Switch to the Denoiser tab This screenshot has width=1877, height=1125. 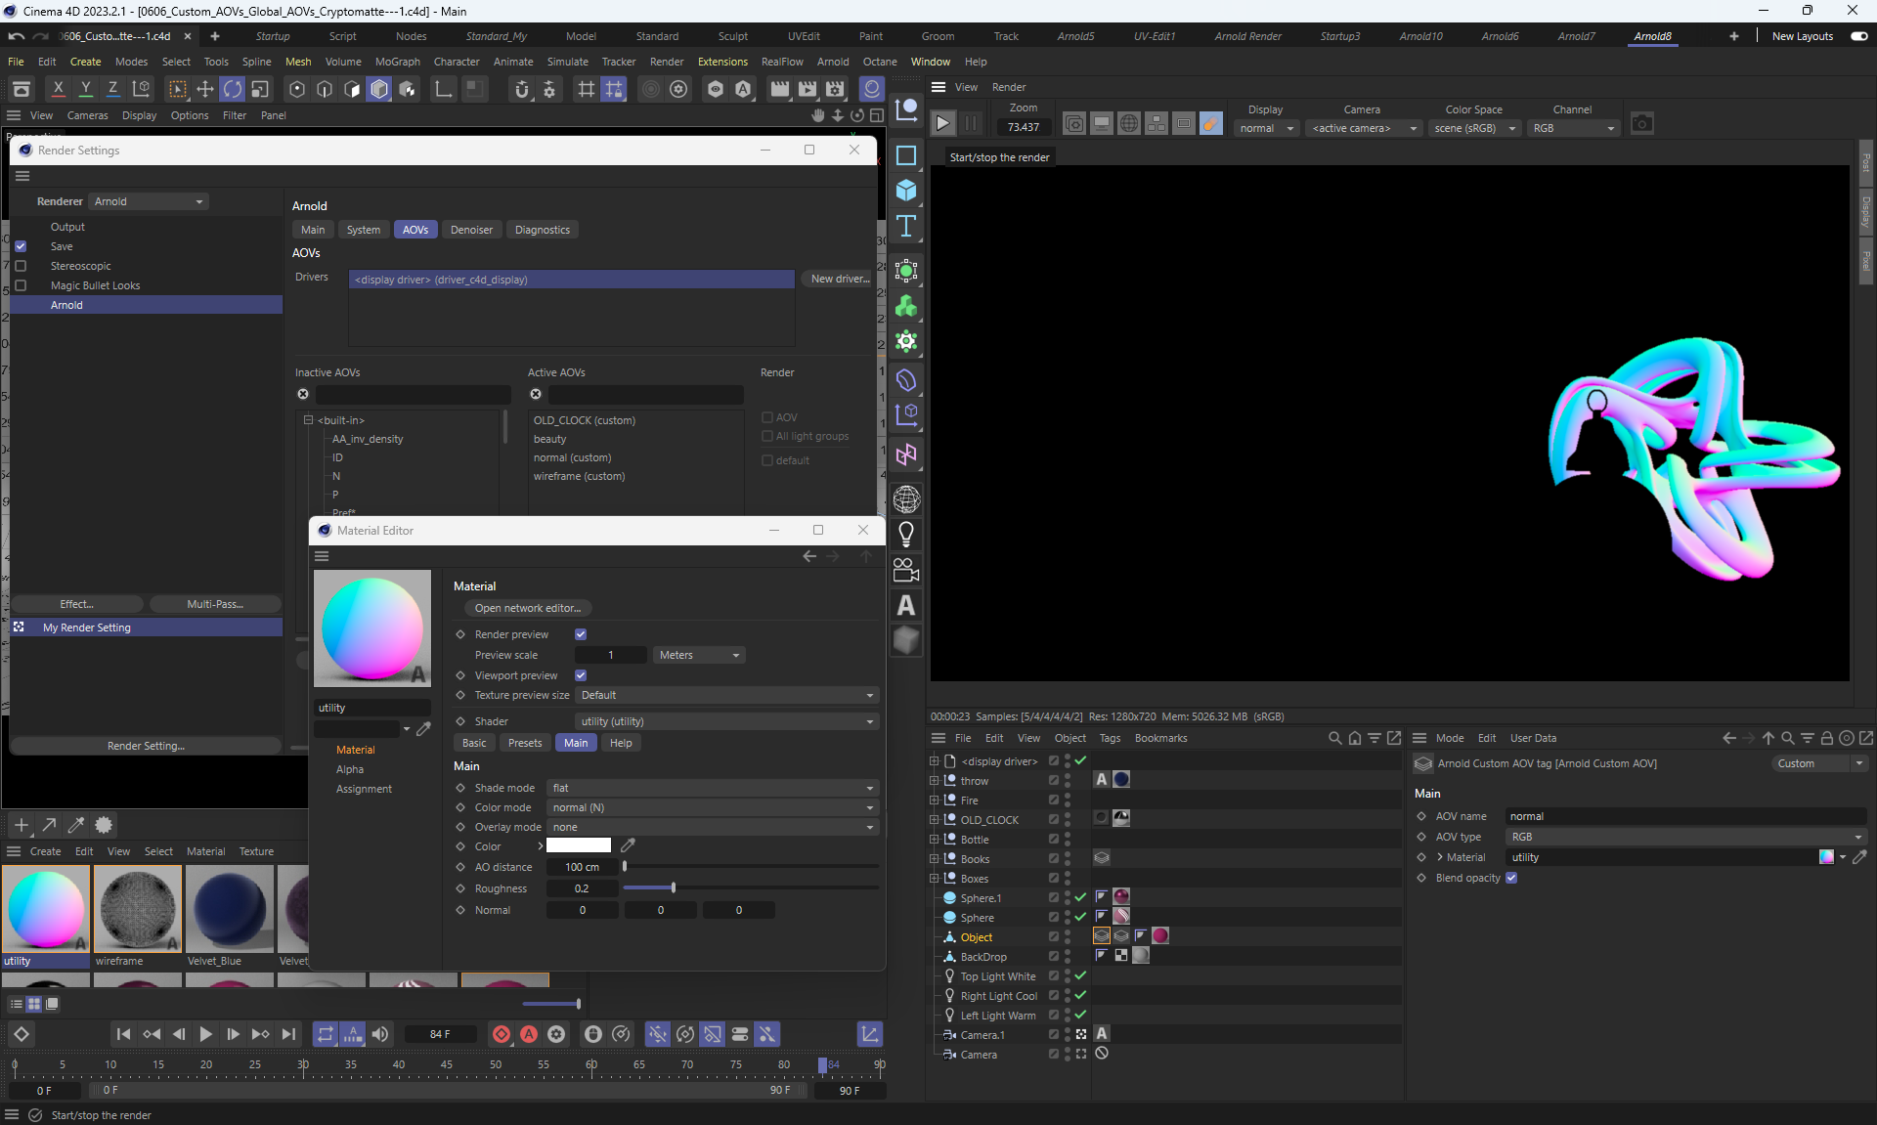(471, 230)
